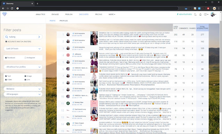
Task: Toggle dark mode moon icon
Action: (196, 14)
